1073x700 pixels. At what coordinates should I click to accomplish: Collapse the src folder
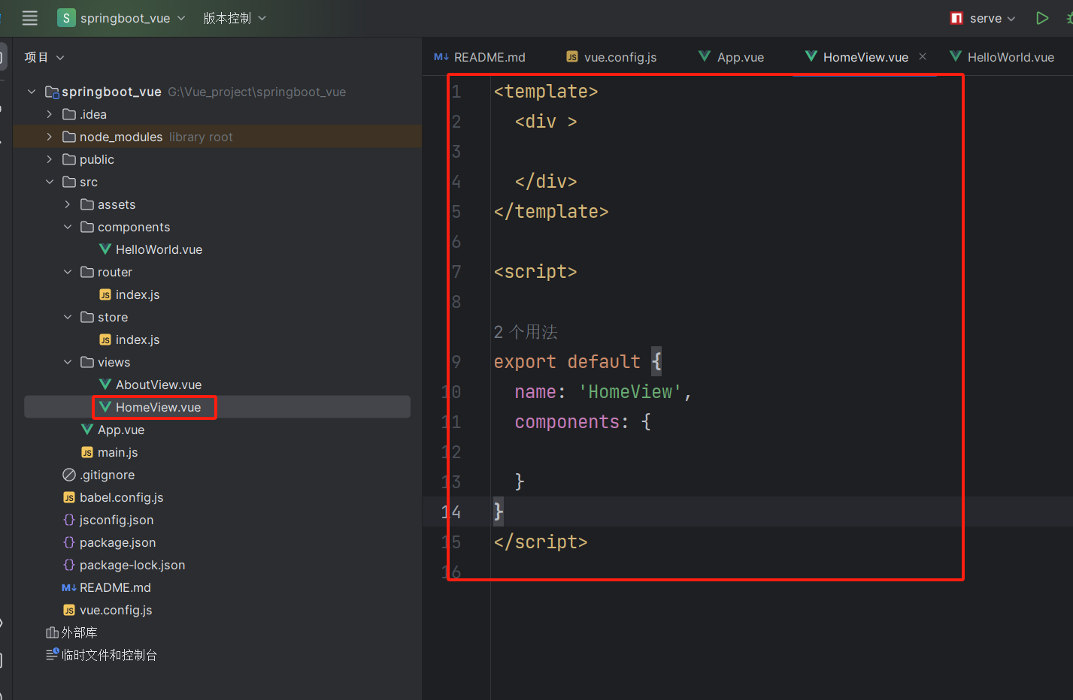[x=50, y=182]
